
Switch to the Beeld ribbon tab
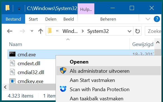coord(69,19)
